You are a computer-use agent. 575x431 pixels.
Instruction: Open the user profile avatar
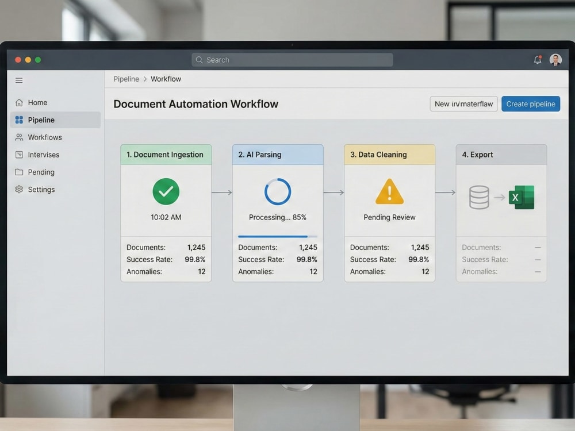pos(555,60)
